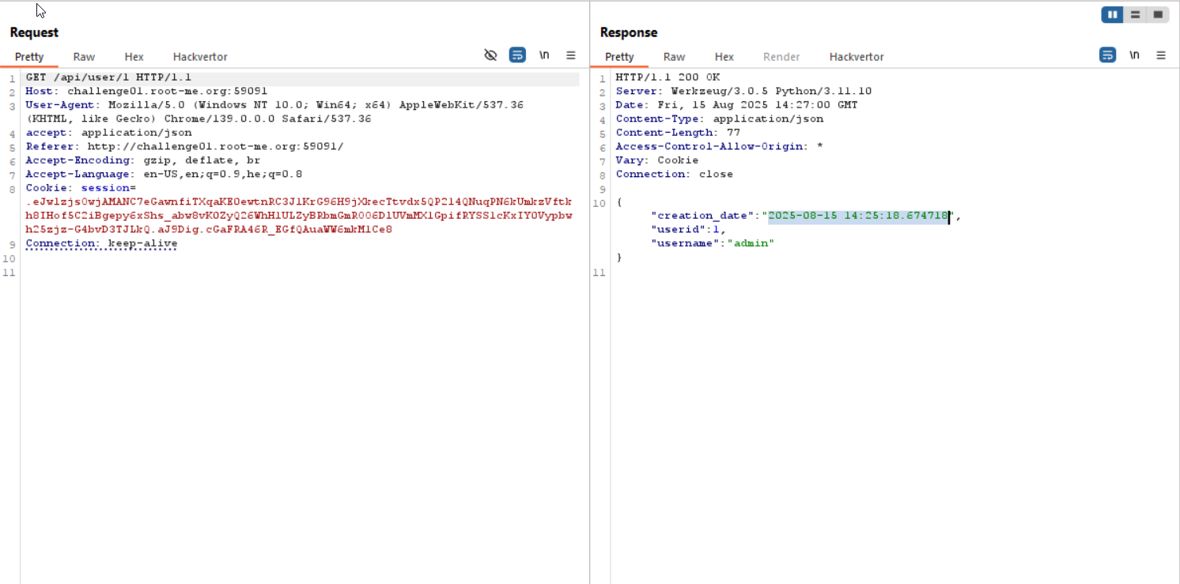The image size is (1180, 584).
Task: Click the "admin" username value in the response
Action: pyautogui.click(x=750, y=243)
